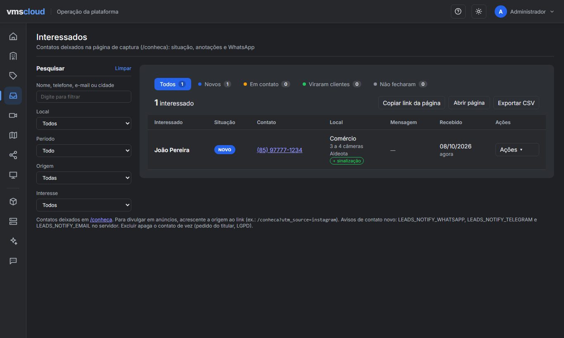The width and height of the screenshot is (564, 338).
Task: Open the building icon in sidebar
Action: tap(13, 56)
